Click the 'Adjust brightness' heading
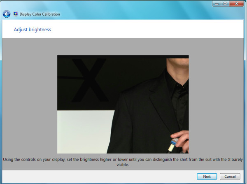Viewport: 247px width, 184px height. point(33,30)
